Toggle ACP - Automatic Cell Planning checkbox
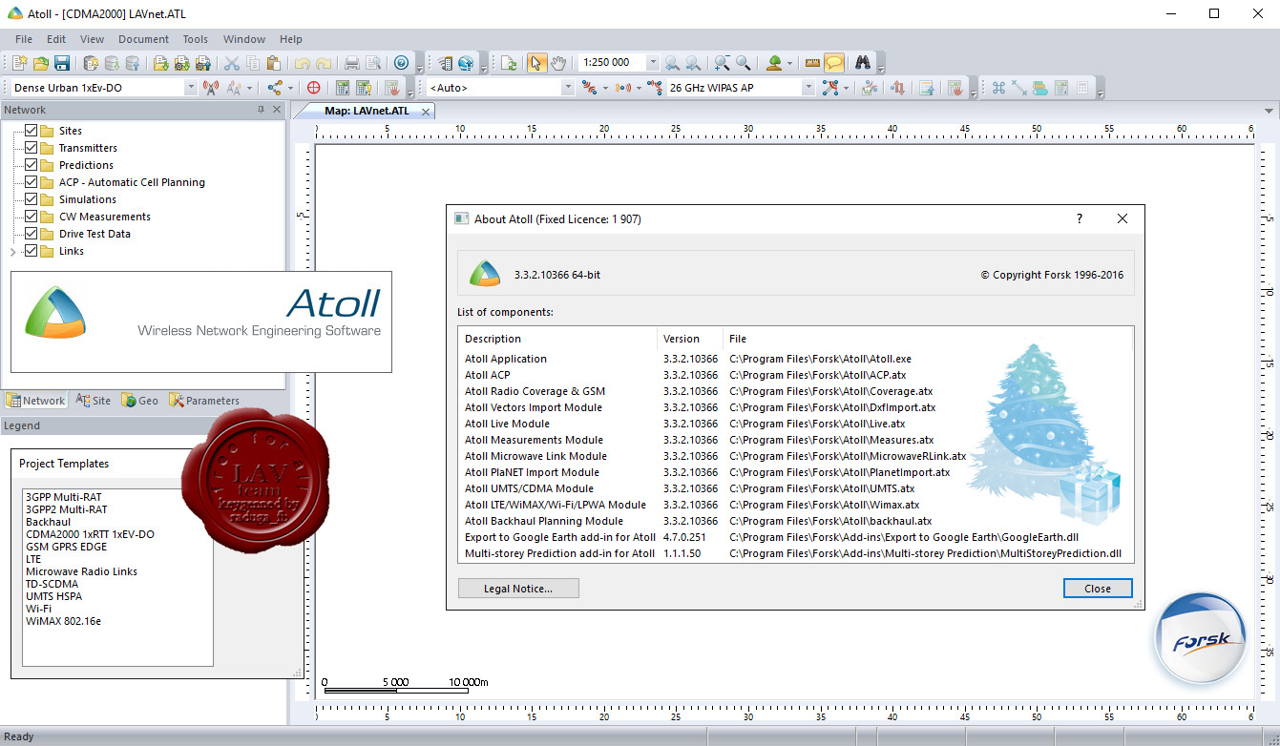This screenshot has width=1280, height=746. pos(31,181)
